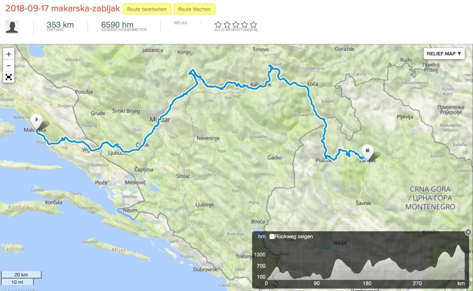Click the Dubrovnik label on map
The width and height of the screenshot is (473, 291).
pos(205,269)
